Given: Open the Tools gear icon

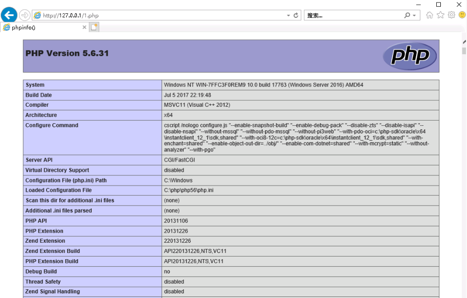Looking at the screenshot, I should coord(451,15).
